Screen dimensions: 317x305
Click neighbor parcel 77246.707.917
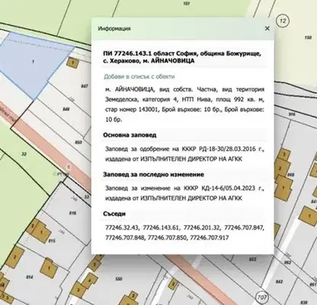pyautogui.click(x=210, y=238)
